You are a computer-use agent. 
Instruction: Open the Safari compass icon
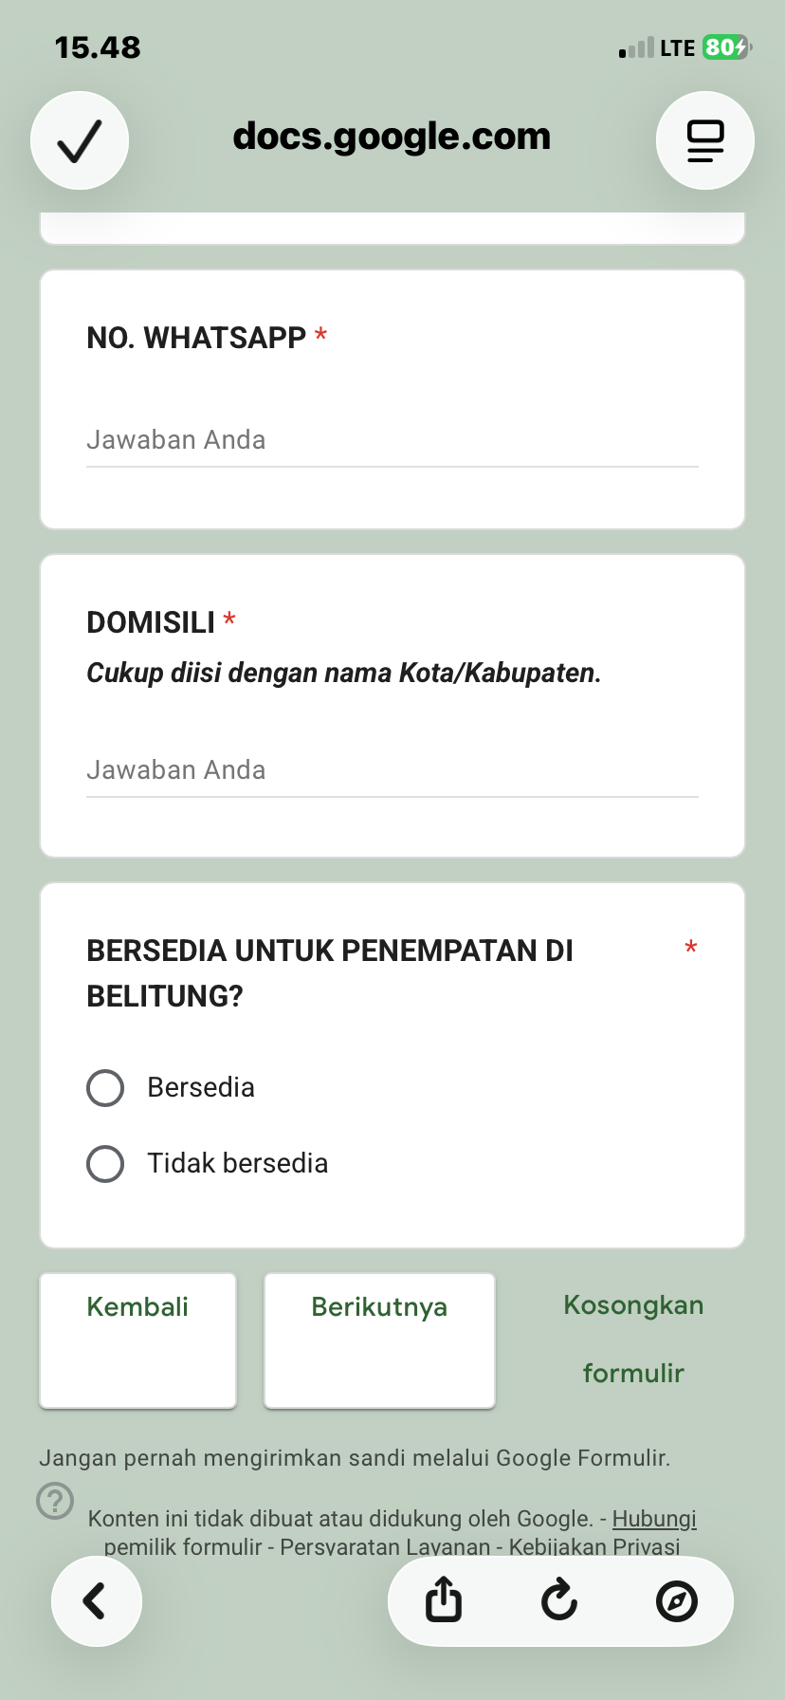click(x=677, y=1600)
